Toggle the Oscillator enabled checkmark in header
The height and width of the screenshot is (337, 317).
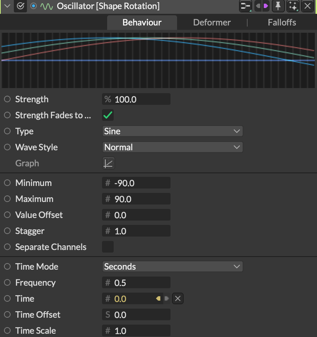[21, 7]
